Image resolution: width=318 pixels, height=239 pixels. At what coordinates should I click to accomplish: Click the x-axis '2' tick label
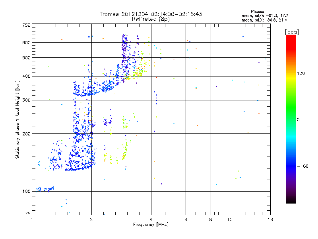coord(91,219)
